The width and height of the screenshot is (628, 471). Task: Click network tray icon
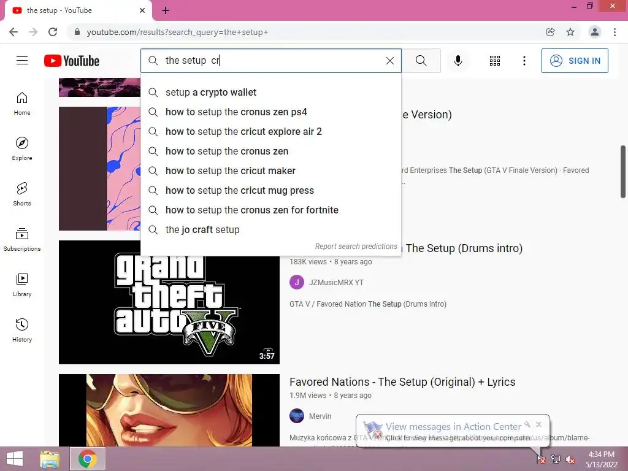pyautogui.click(x=556, y=459)
